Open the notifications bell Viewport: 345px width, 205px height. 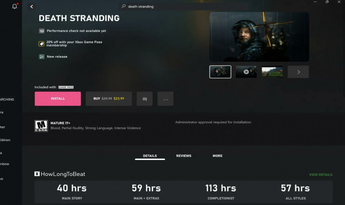[15, 6]
